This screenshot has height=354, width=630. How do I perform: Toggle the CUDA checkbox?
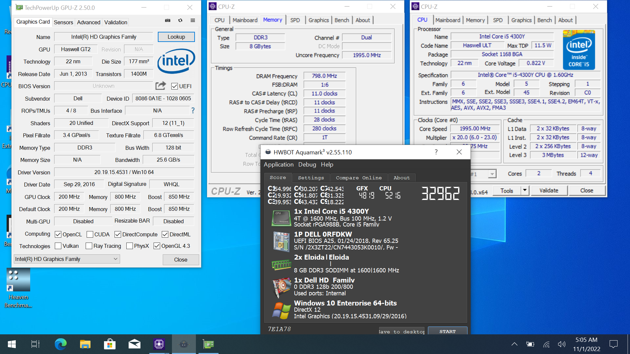pyautogui.click(x=90, y=234)
